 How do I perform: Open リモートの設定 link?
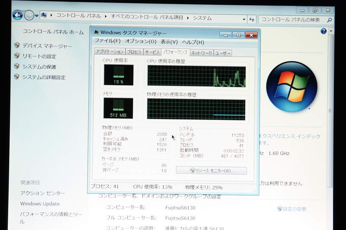pyautogui.click(x=39, y=57)
